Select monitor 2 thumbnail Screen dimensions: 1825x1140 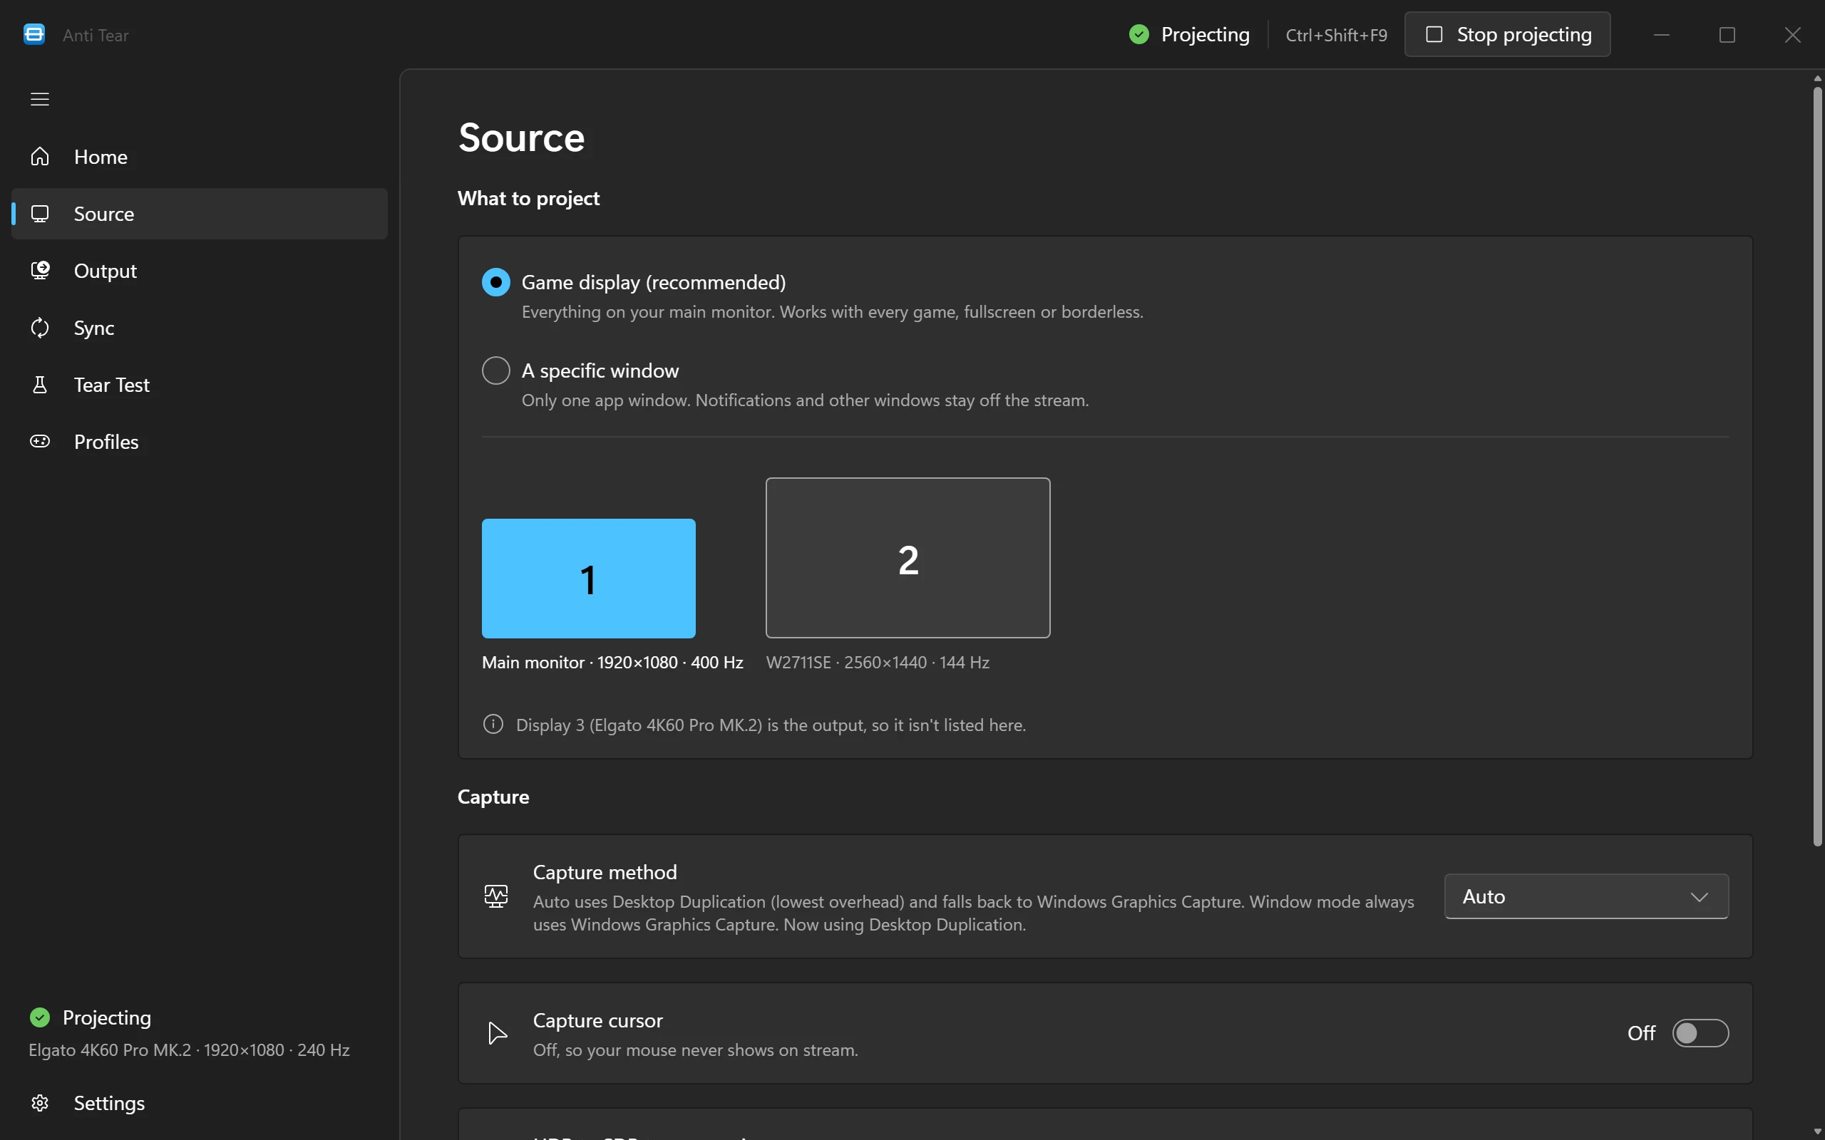908,557
